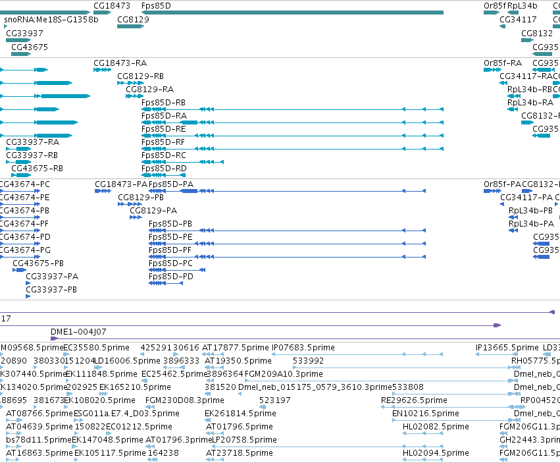
Task: Click EST RE29626.5prime
Action: [x=415, y=401]
